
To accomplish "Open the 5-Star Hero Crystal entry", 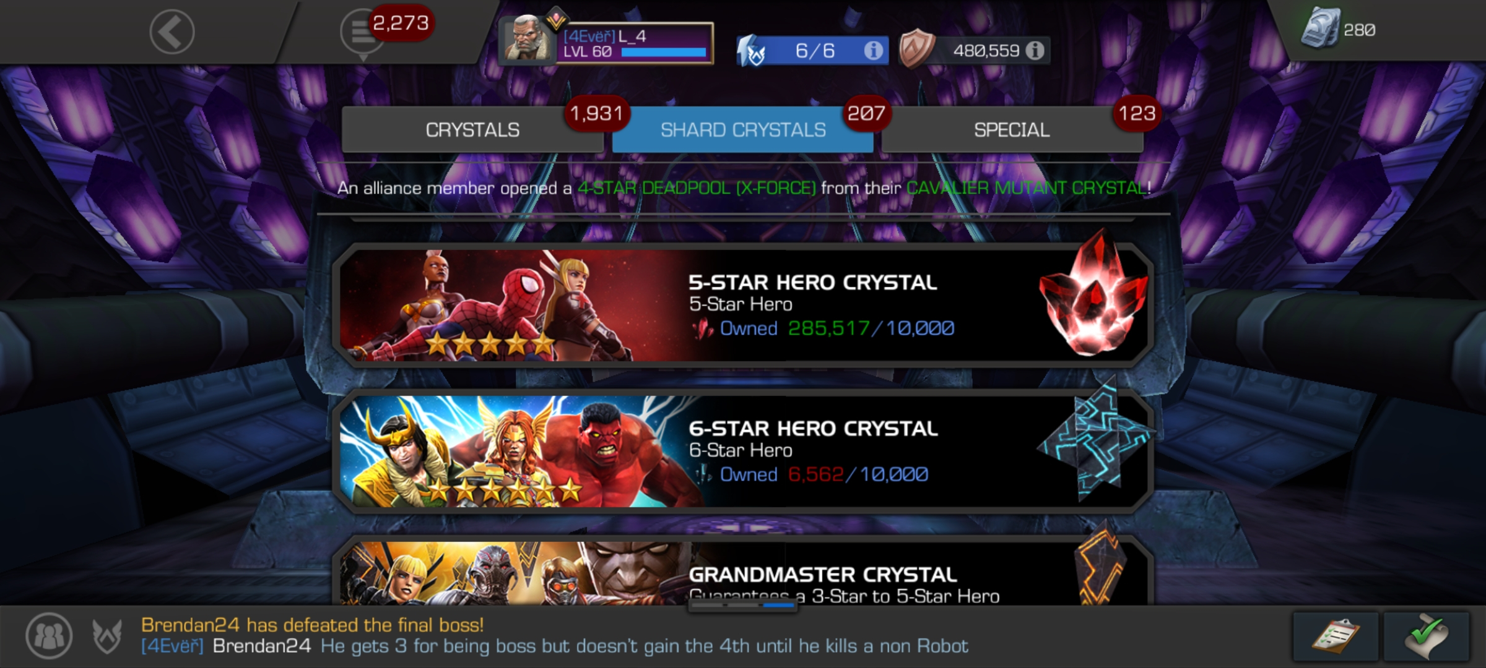I will (743, 305).
